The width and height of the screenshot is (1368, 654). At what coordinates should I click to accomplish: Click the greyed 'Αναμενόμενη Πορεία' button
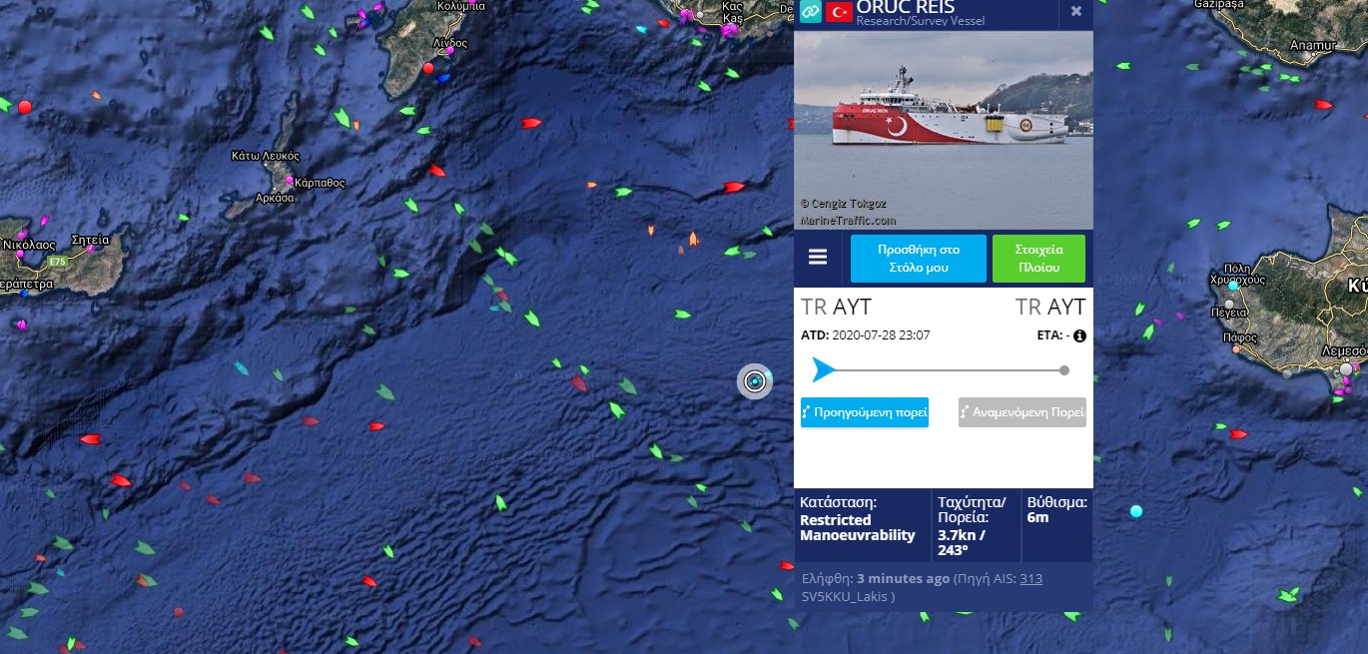(1023, 412)
